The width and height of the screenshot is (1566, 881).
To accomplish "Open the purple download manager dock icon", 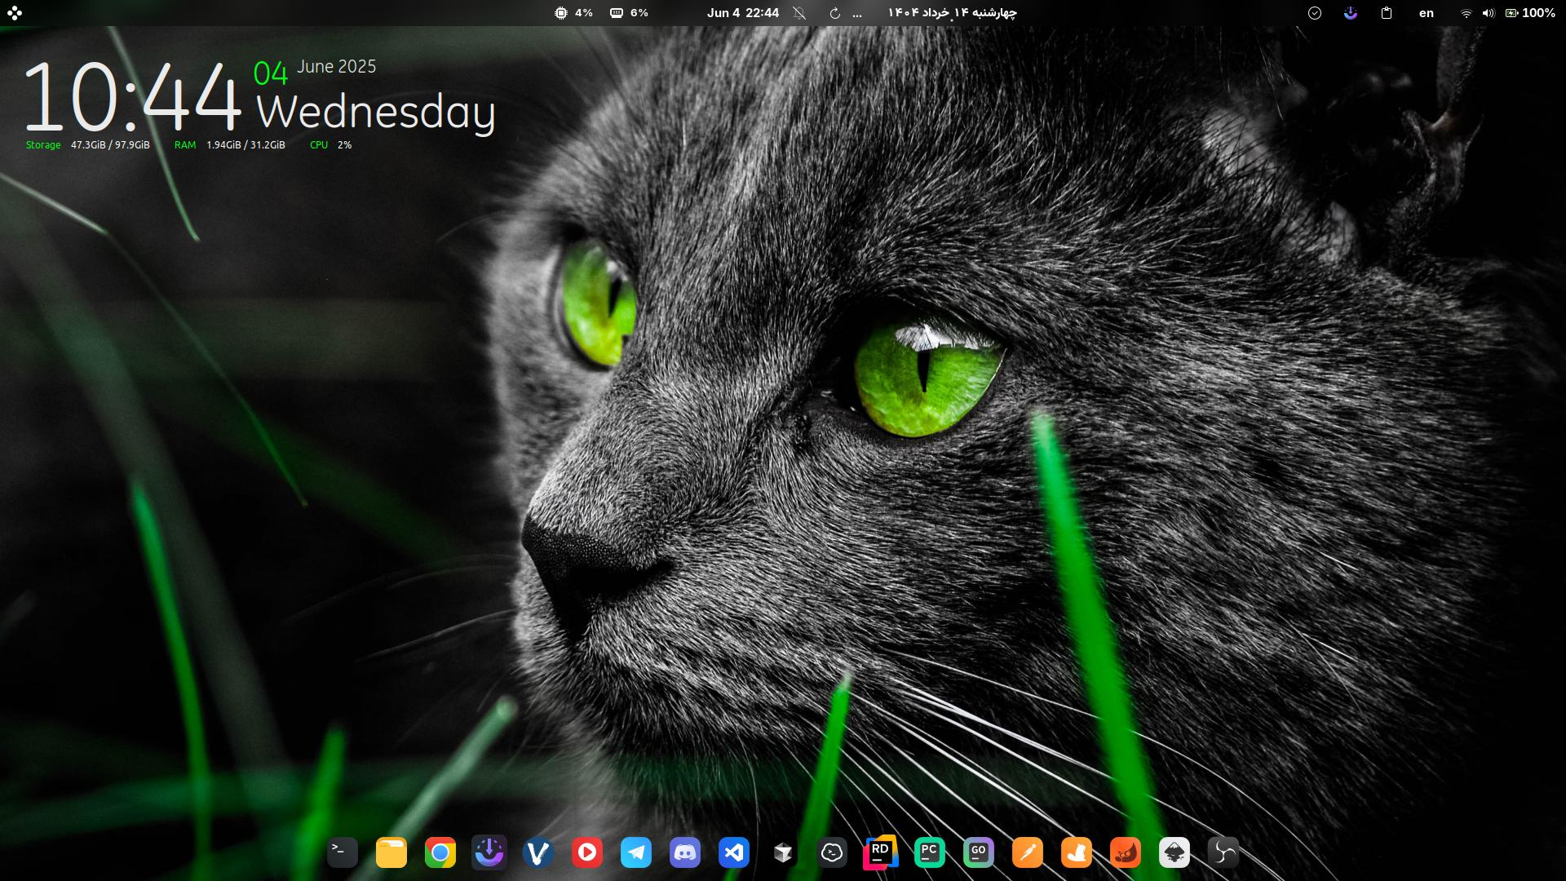I will (489, 852).
